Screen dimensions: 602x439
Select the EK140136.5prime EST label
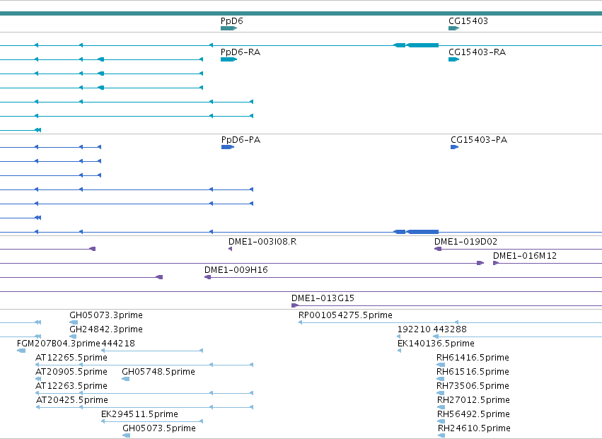click(436, 344)
